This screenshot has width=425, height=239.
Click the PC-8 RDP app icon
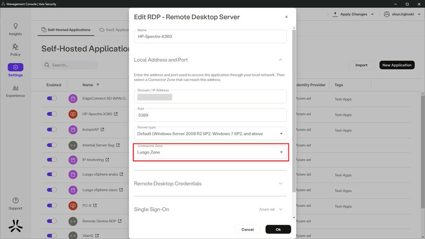point(73,206)
